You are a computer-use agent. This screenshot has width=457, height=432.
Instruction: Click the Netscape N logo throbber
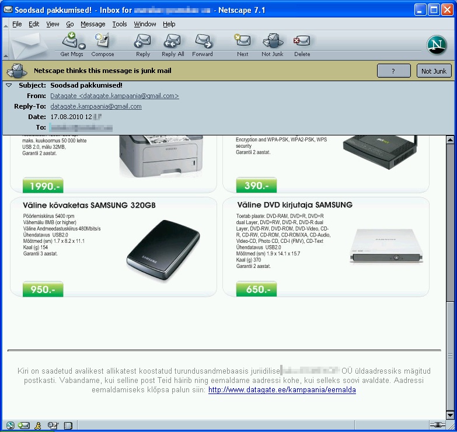pos(437,45)
